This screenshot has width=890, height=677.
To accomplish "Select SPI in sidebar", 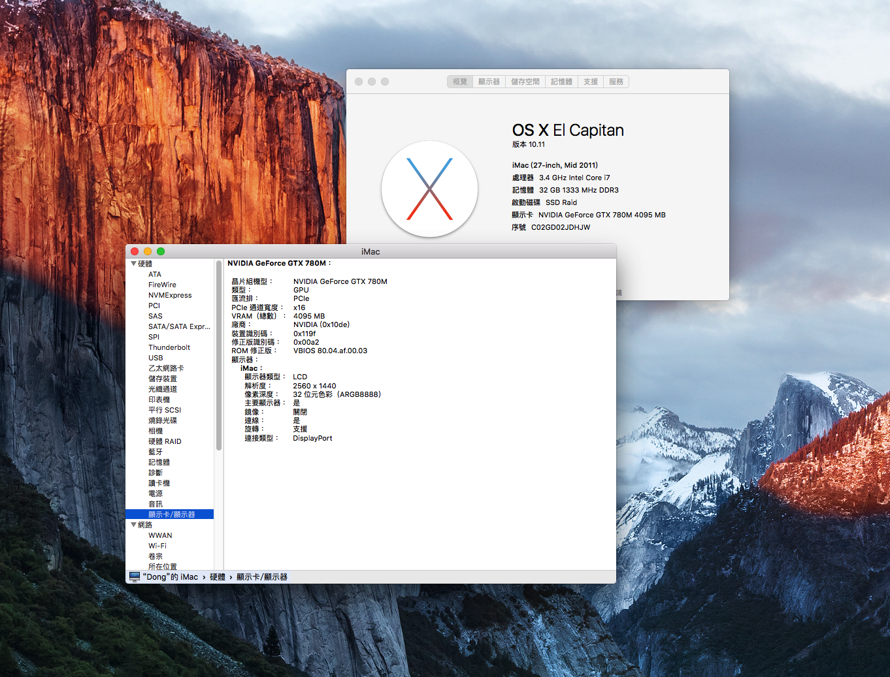I will (x=154, y=337).
